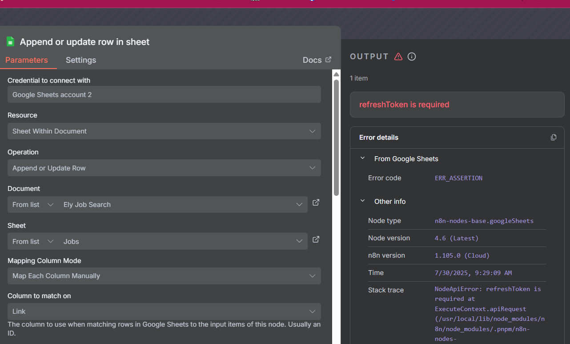570x344 pixels.
Task: Click the Google Sheets node icon
Action: pyautogui.click(x=10, y=41)
